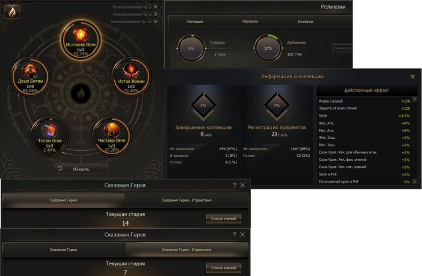Open the Призвать tab in Реликвии

point(250,22)
